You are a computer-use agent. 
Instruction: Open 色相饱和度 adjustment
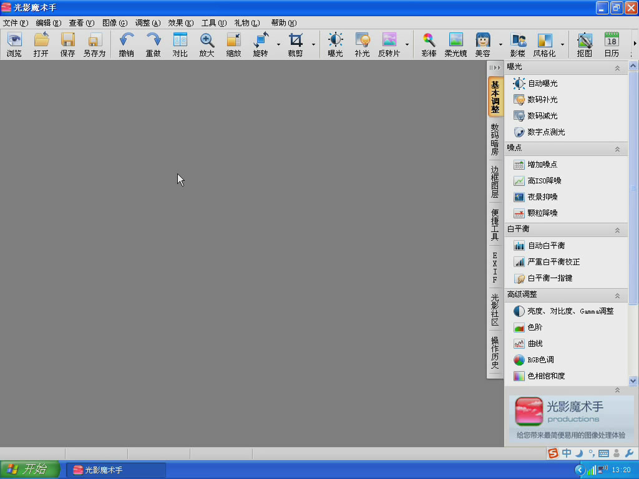pos(539,376)
